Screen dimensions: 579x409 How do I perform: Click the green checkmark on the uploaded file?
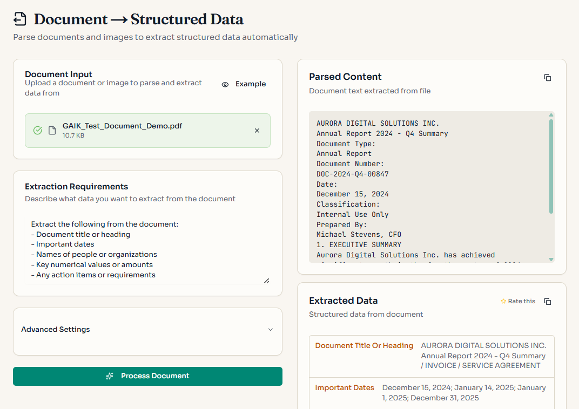click(37, 131)
